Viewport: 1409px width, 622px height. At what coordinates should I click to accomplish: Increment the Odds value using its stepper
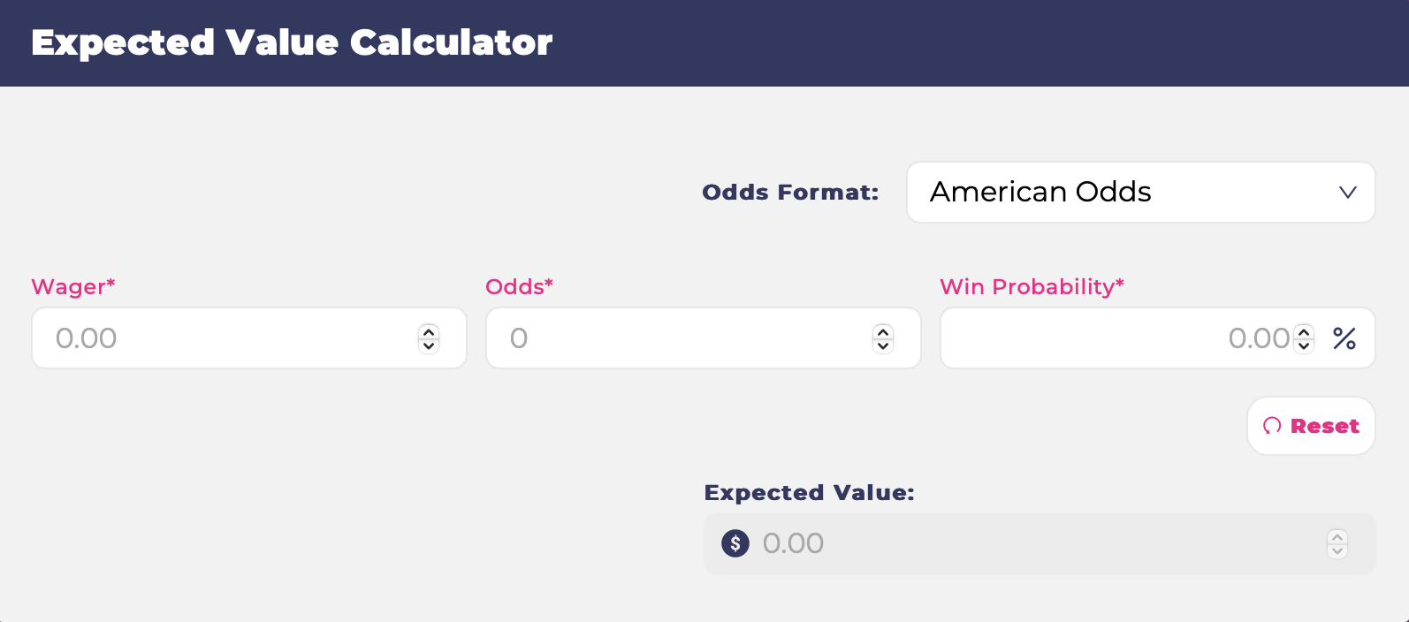tap(882, 332)
